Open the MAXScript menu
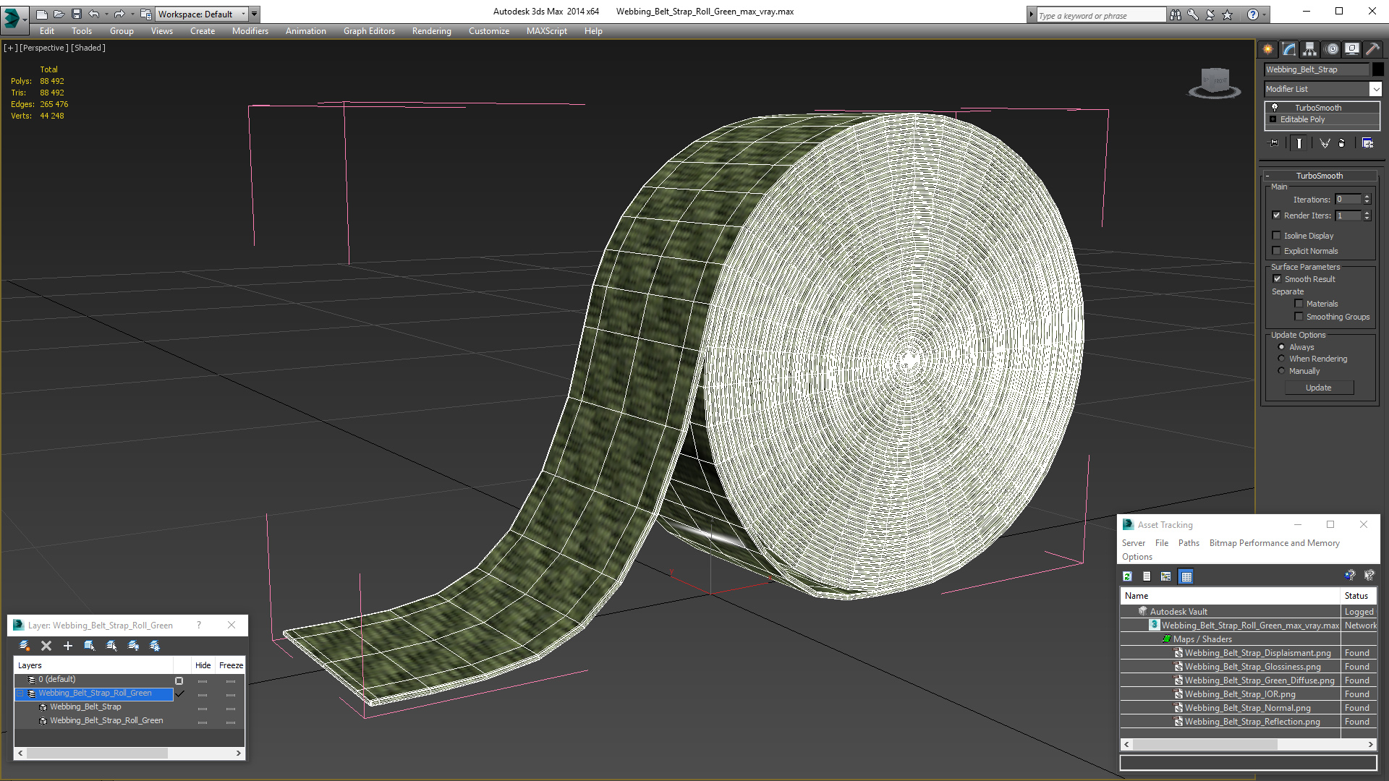Image resolution: width=1389 pixels, height=781 pixels. click(x=547, y=31)
